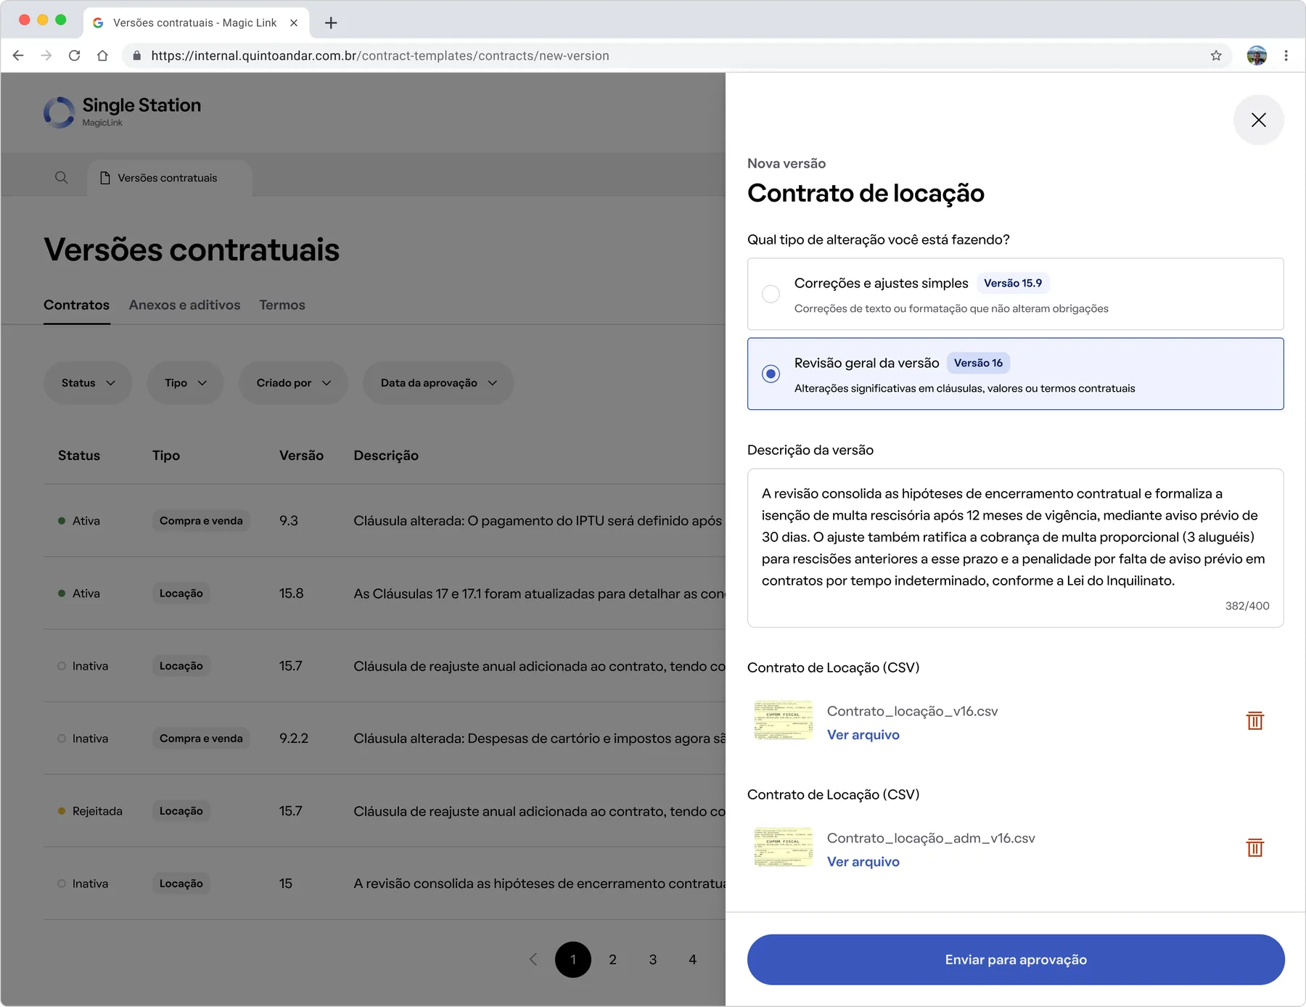Viewport: 1306px width, 1007px height.
Task: Send the version with Enviar para aprovação
Action: [x=1016, y=959]
